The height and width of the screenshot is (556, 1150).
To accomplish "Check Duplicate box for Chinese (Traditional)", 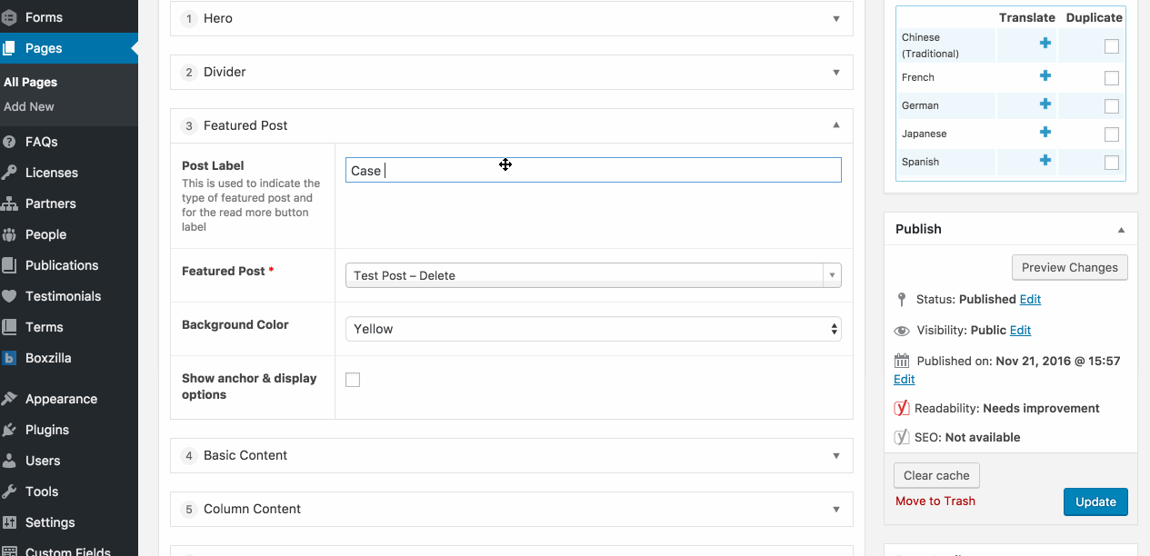I will point(1111,46).
